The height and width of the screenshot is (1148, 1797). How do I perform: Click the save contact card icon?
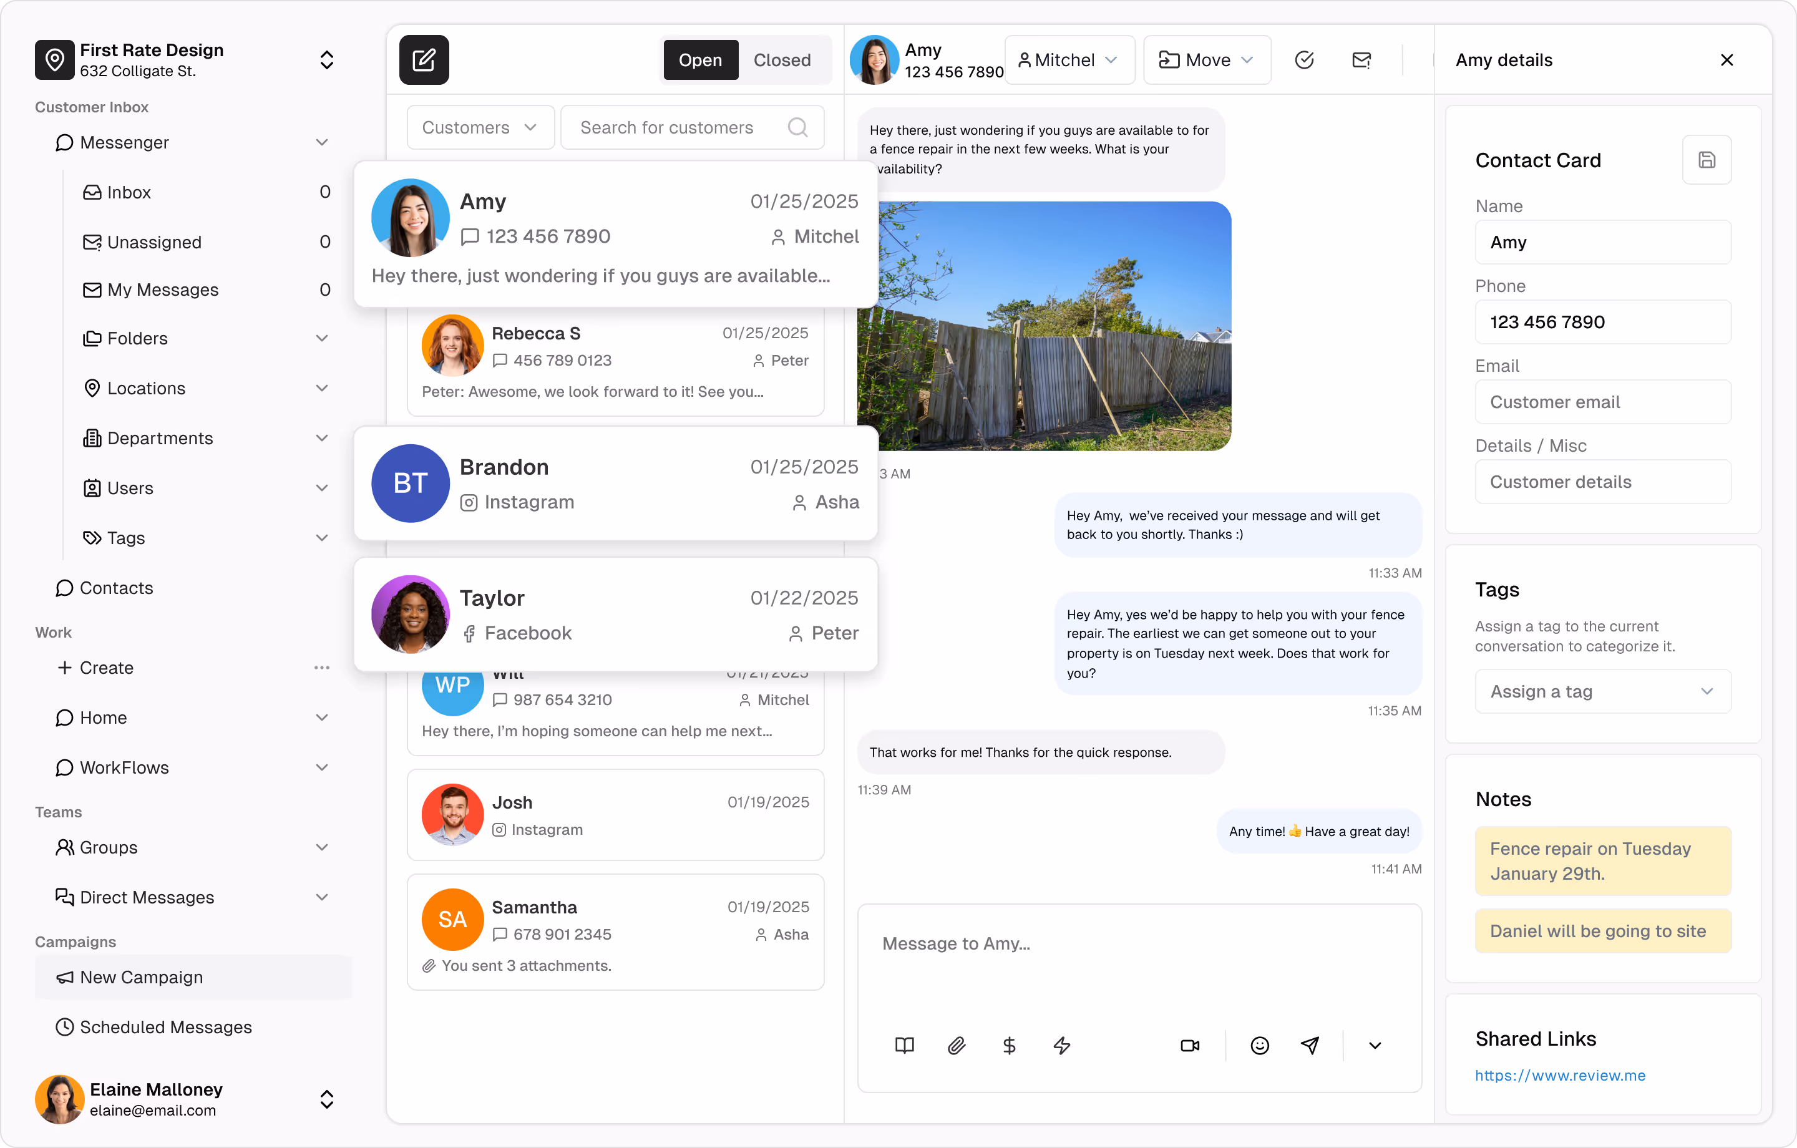[1706, 160]
